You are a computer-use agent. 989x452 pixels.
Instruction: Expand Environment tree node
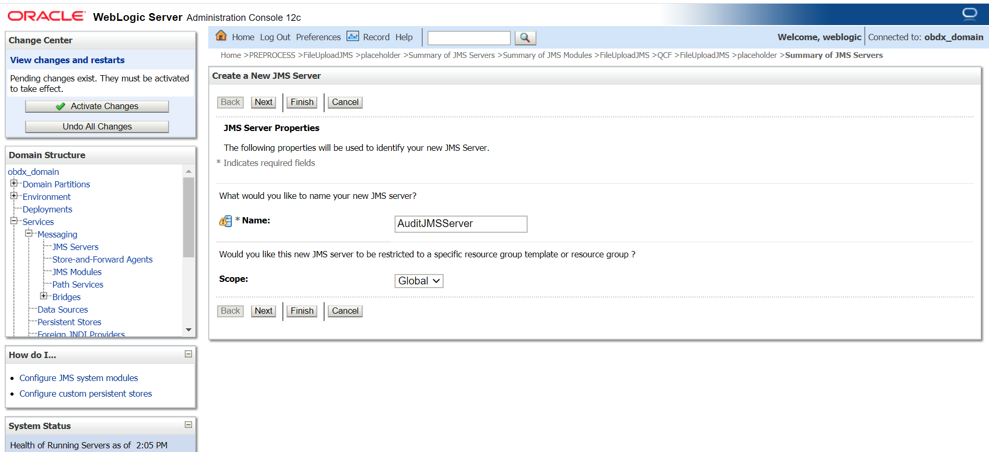click(x=14, y=196)
